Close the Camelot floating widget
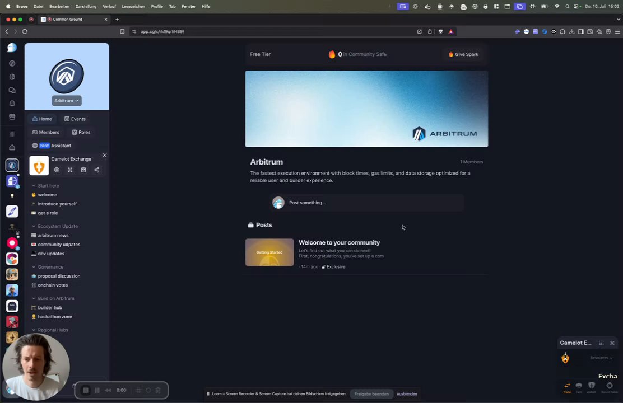 pos(612,343)
